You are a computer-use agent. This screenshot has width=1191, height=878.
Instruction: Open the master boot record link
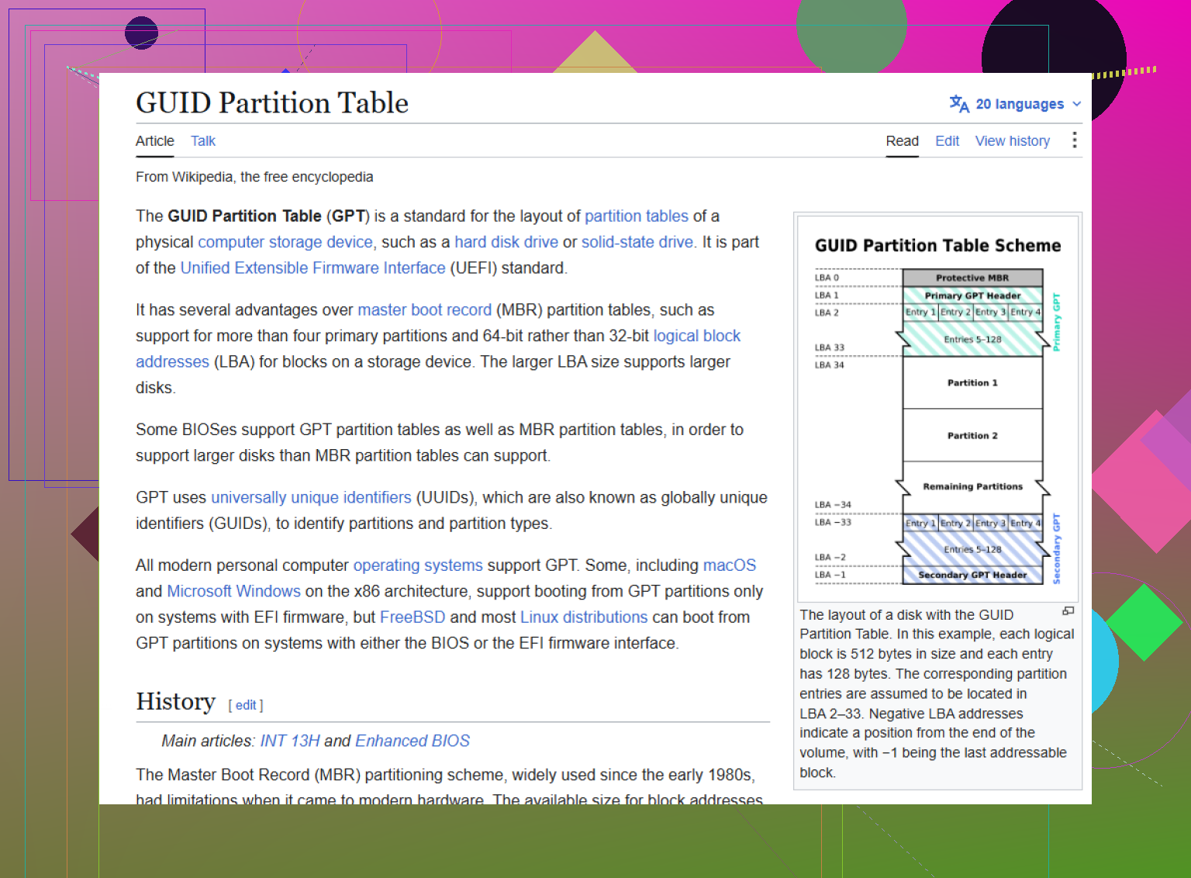tap(424, 310)
